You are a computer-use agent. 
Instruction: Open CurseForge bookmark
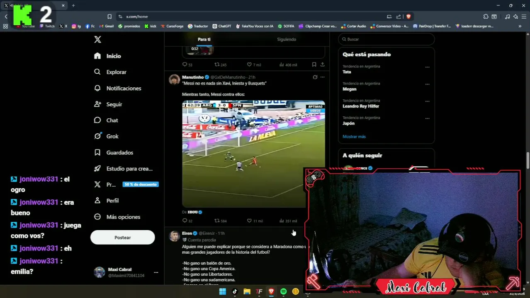coord(172,26)
